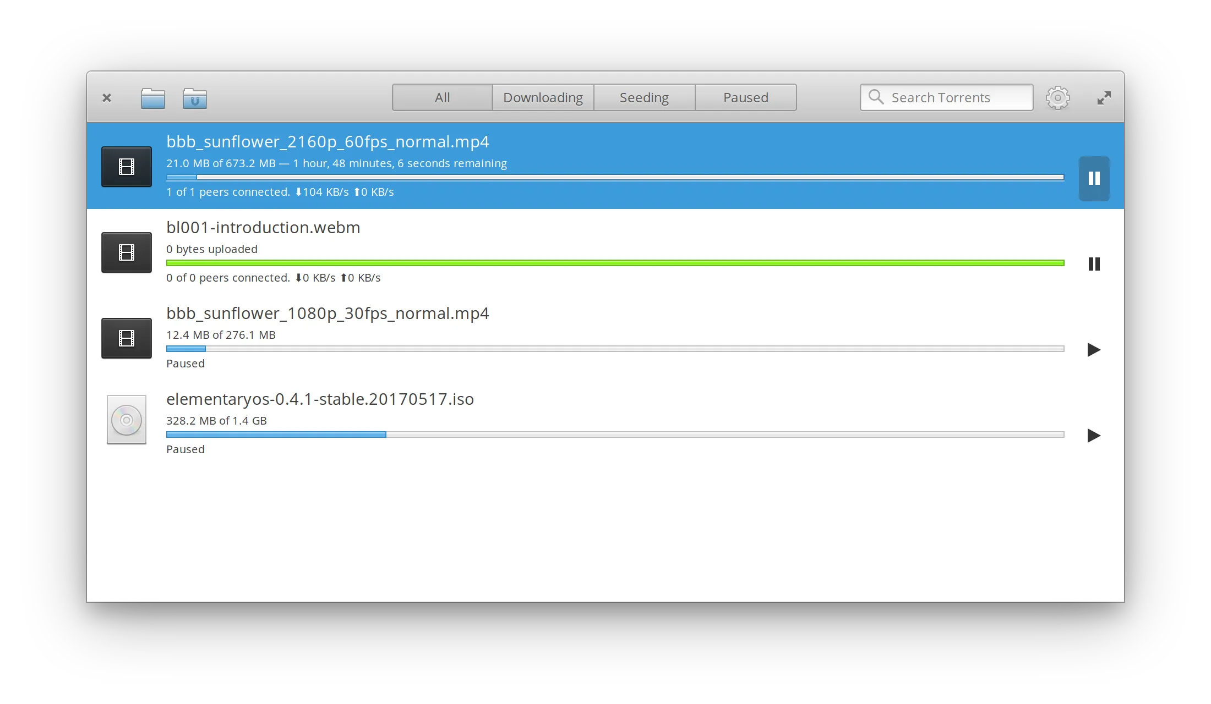Image resolution: width=1211 pixels, height=704 pixels.
Task: Filter the list by Seeding torrents
Action: tap(644, 97)
